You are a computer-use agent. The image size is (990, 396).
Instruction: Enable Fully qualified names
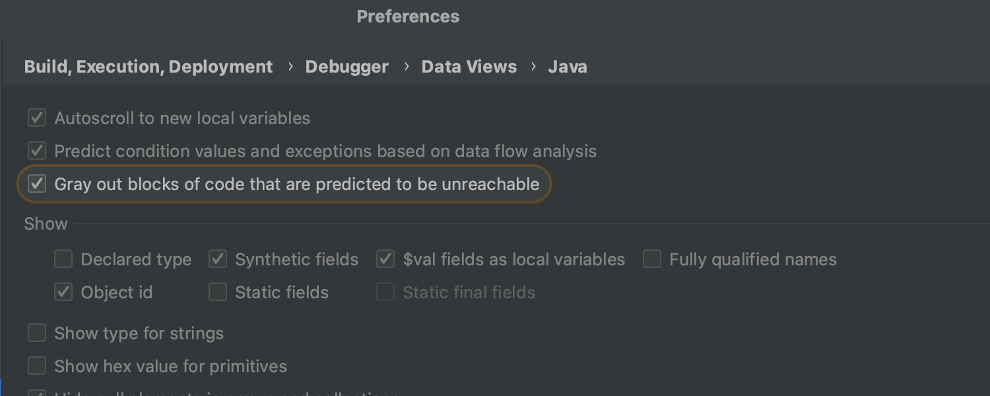click(652, 259)
